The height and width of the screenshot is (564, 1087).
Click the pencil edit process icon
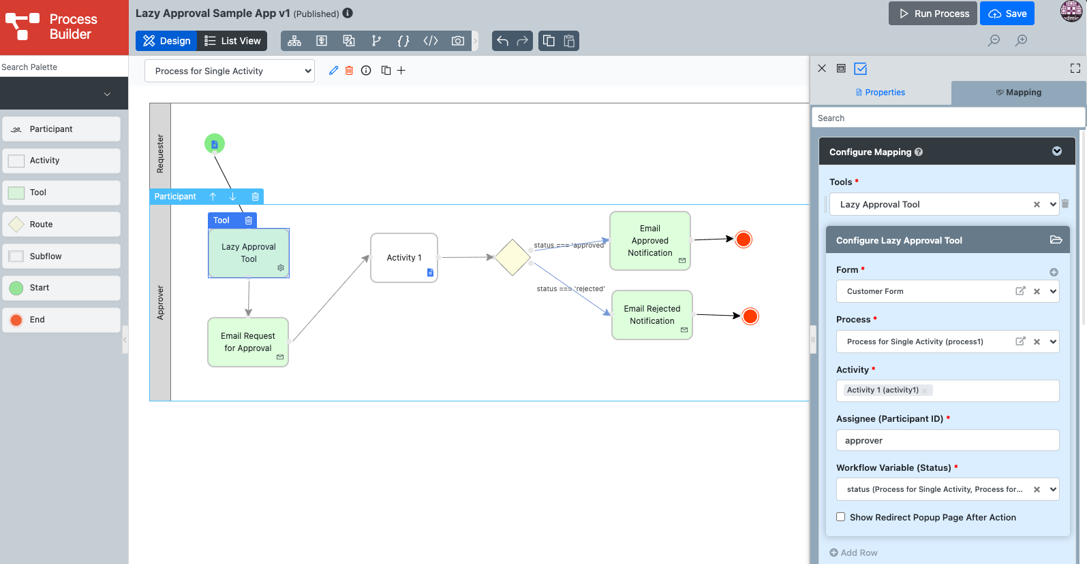[x=333, y=71]
